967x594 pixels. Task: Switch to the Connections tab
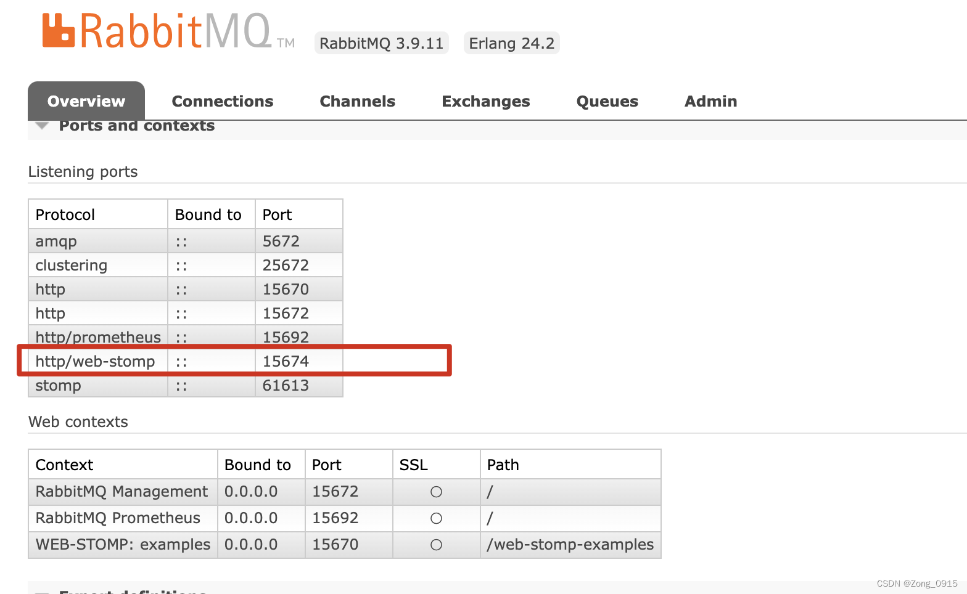pyautogui.click(x=222, y=101)
